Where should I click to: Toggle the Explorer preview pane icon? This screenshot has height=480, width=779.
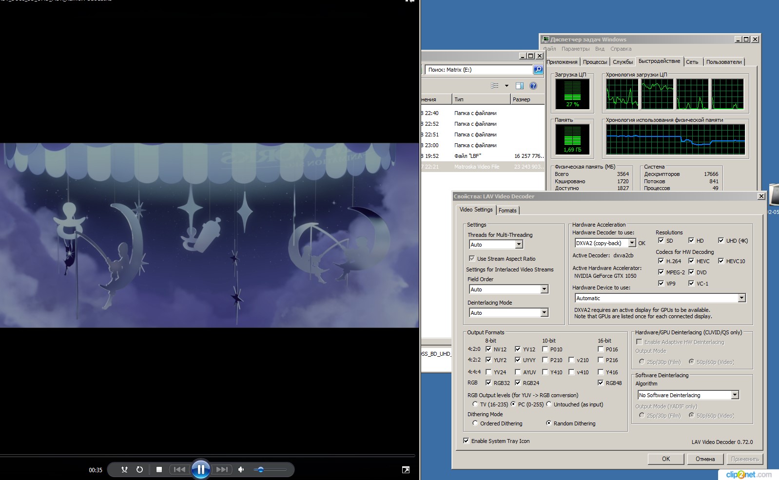[520, 86]
